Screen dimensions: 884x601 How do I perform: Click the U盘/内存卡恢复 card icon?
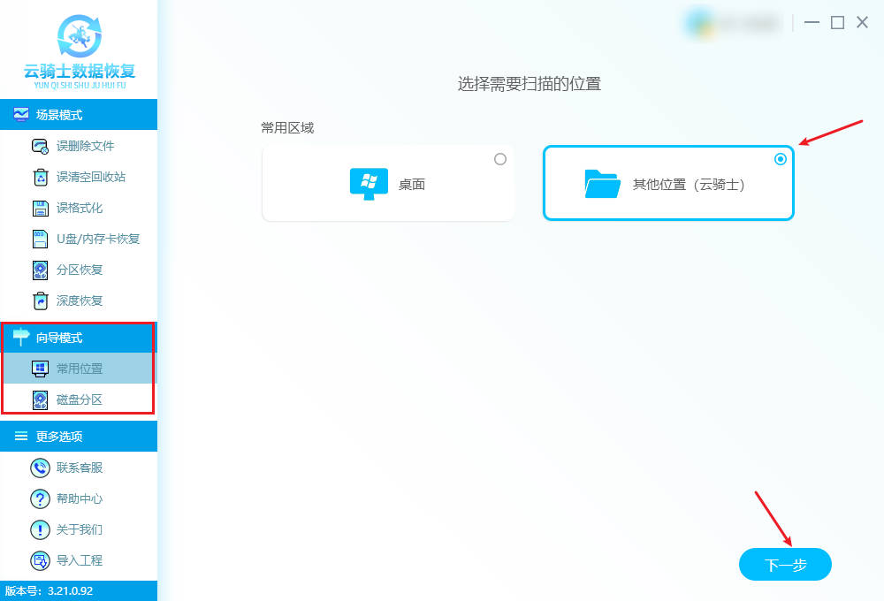[40, 239]
